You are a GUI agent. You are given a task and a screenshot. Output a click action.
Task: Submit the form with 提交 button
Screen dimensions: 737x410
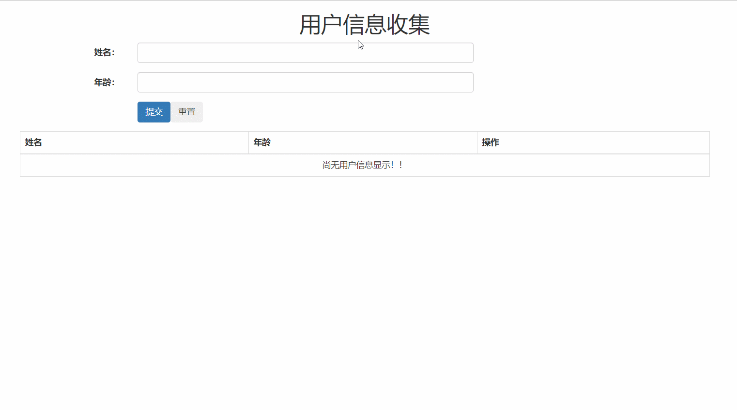(154, 112)
